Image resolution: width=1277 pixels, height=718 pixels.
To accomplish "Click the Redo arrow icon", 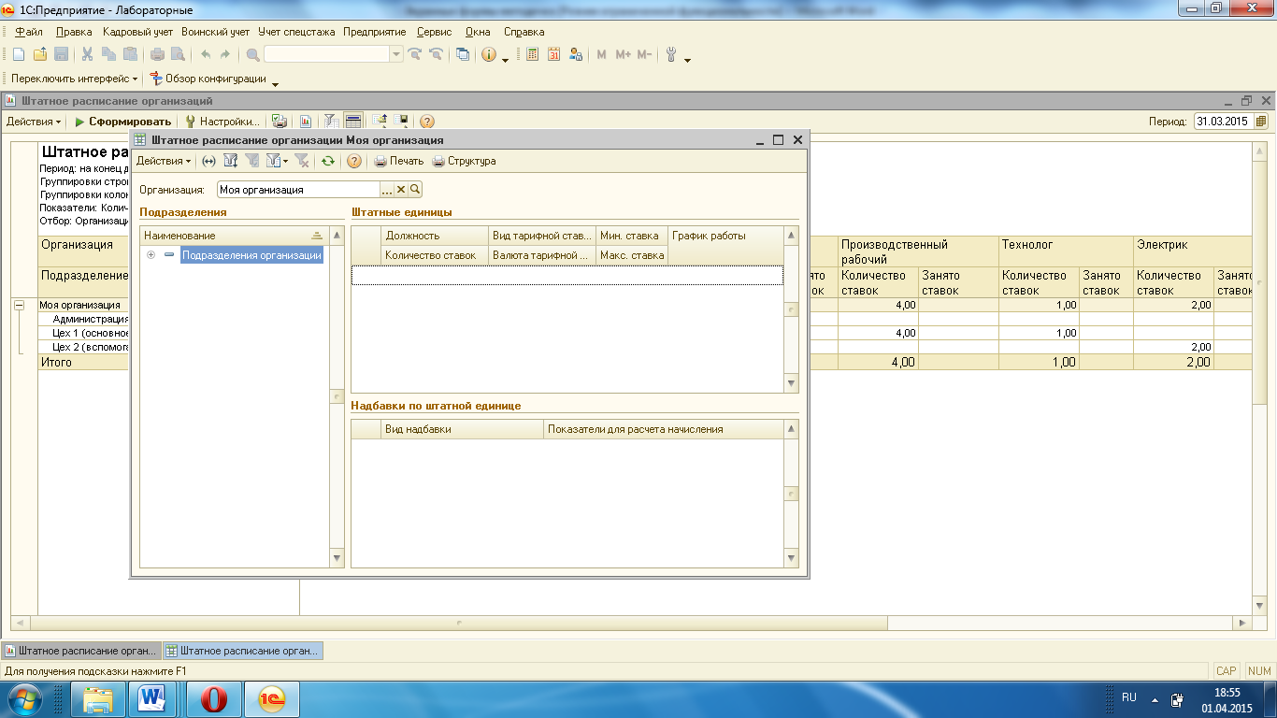I will pos(225,54).
